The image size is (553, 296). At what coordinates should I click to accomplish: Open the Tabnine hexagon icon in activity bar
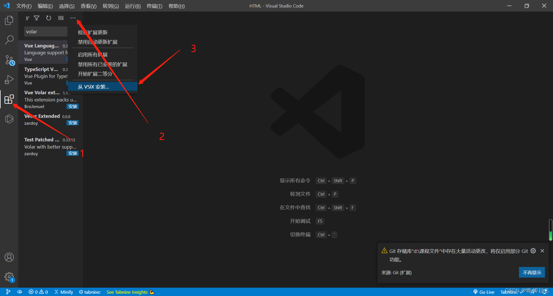point(9,119)
